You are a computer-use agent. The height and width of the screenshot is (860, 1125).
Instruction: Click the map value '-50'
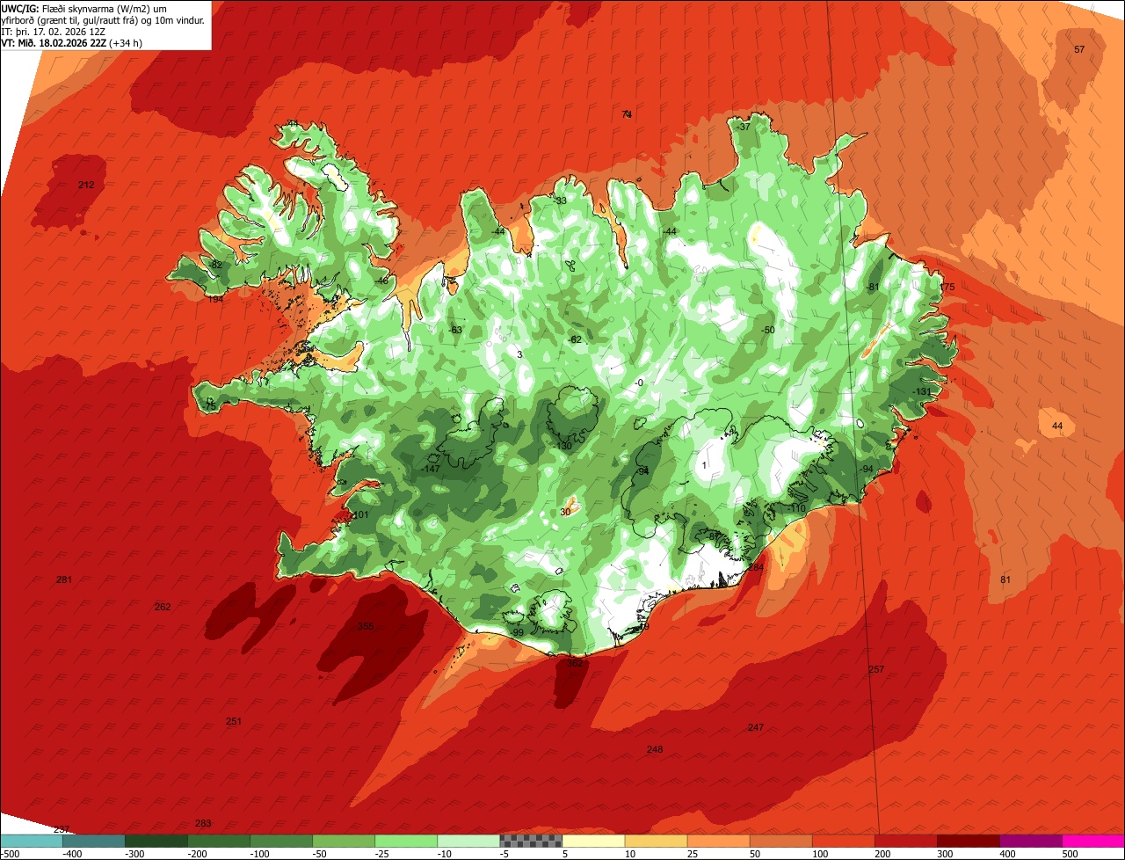[x=768, y=331]
